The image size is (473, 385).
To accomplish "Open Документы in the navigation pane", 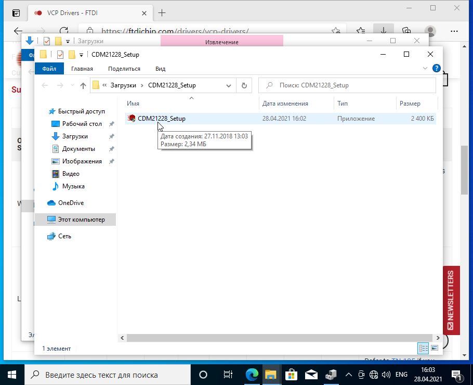I will point(78,149).
